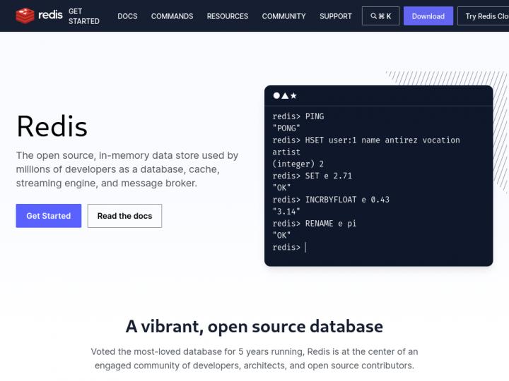Open search with the magnifier icon
The height and width of the screenshot is (381, 509).
[373, 16]
